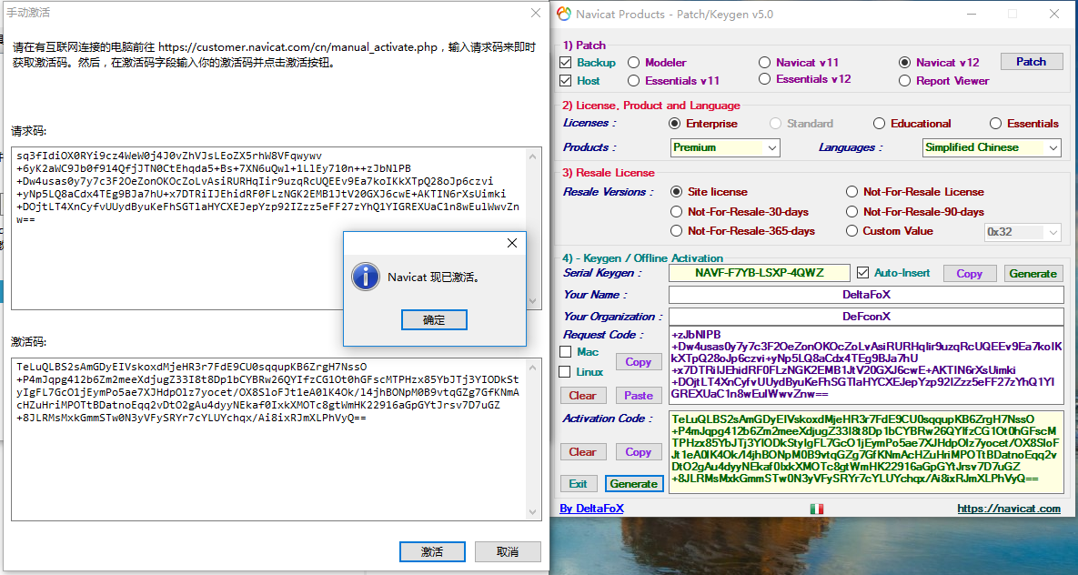
Task: Open the 0x32 custom value dropdown
Action: click(x=1023, y=232)
